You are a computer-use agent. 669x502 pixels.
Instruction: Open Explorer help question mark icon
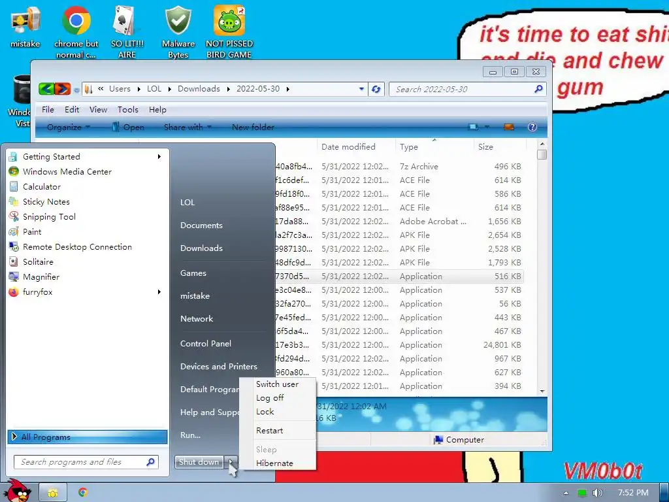(532, 127)
